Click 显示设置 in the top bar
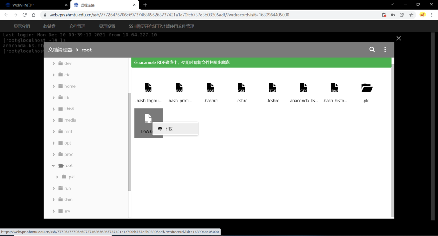The image size is (438, 236). (107, 26)
